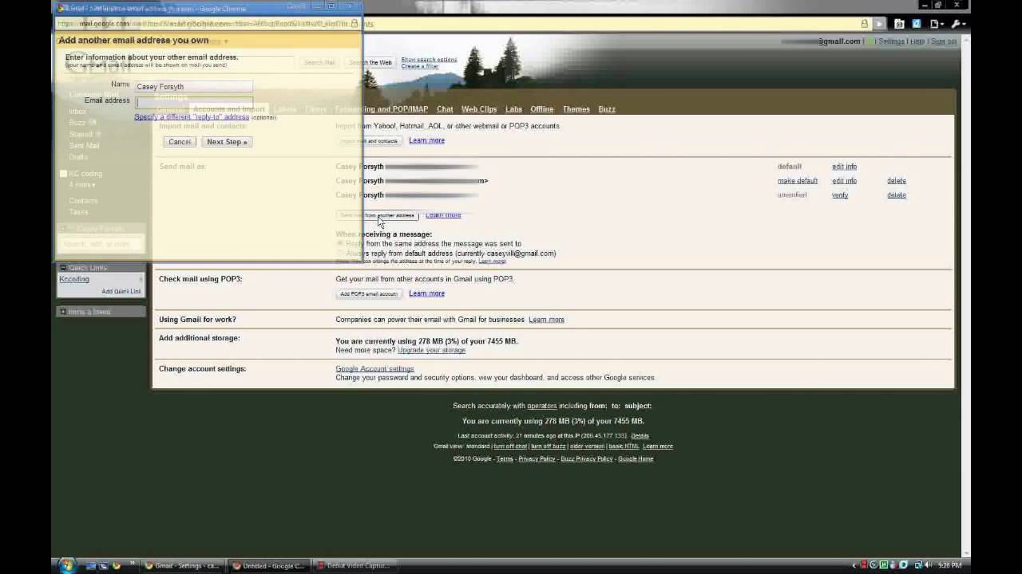Click make default for second address
Image resolution: width=1022 pixels, height=574 pixels.
click(x=798, y=181)
